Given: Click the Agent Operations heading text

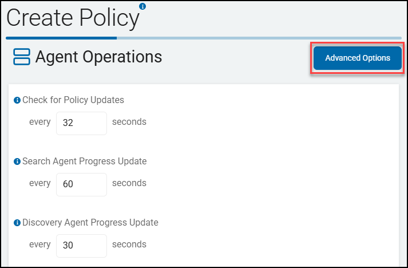Looking at the screenshot, I should pyautogui.click(x=98, y=57).
